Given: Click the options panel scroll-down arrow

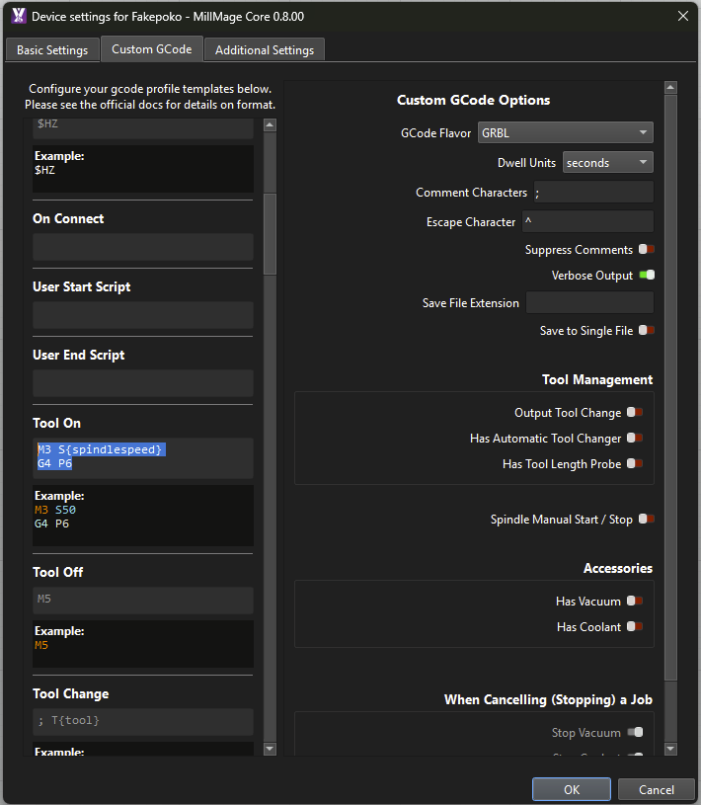Looking at the screenshot, I should (671, 750).
